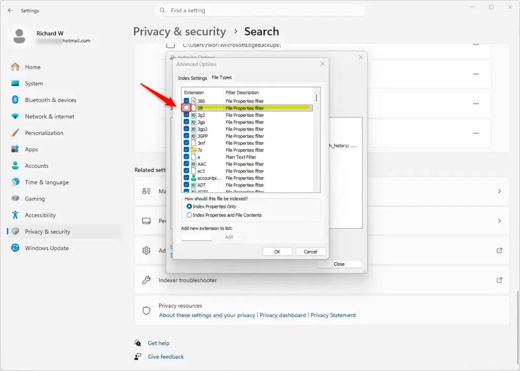Viewport: 520px width, 371px height.
Task: Open more options for MicrosoftEdgeBackups row
Action: click(x=476, y=44)
